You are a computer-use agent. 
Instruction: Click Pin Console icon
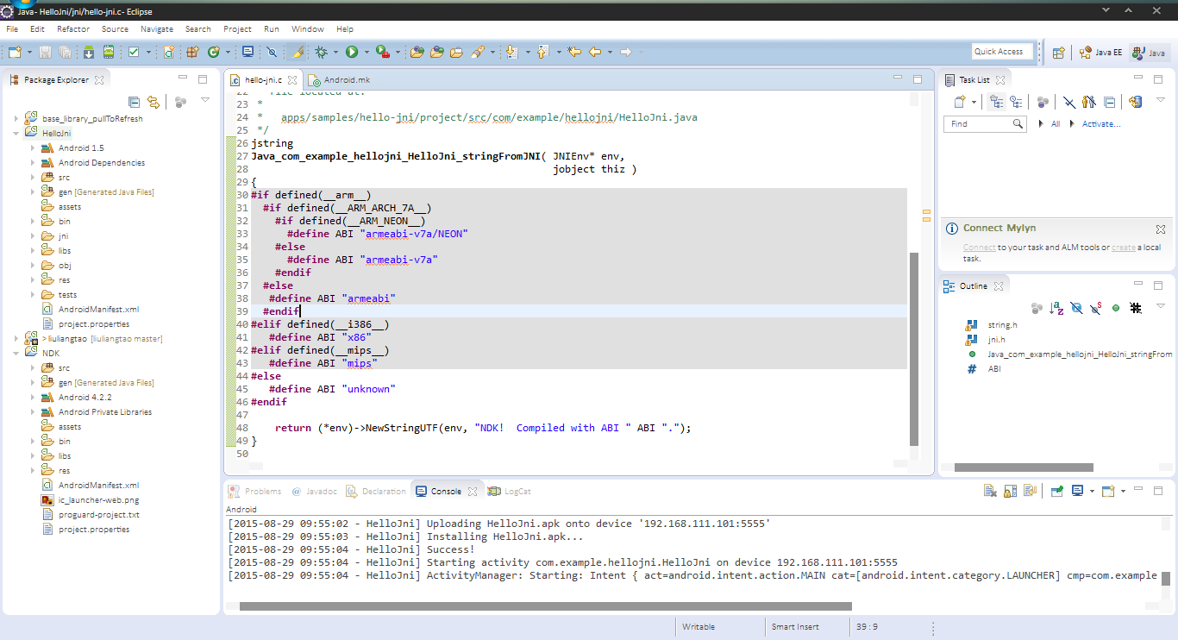(x=1057, y=491)
